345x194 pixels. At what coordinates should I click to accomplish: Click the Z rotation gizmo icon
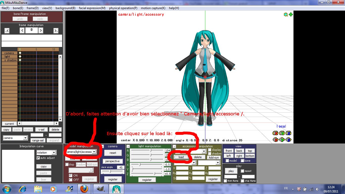(x=289, y=133)
